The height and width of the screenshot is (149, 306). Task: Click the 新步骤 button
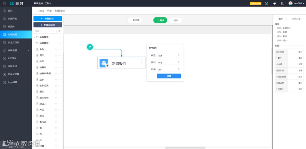click(135, 20)
